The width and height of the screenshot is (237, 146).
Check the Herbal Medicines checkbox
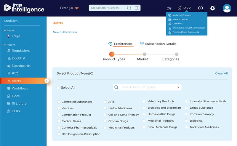(x=105, y=108)
